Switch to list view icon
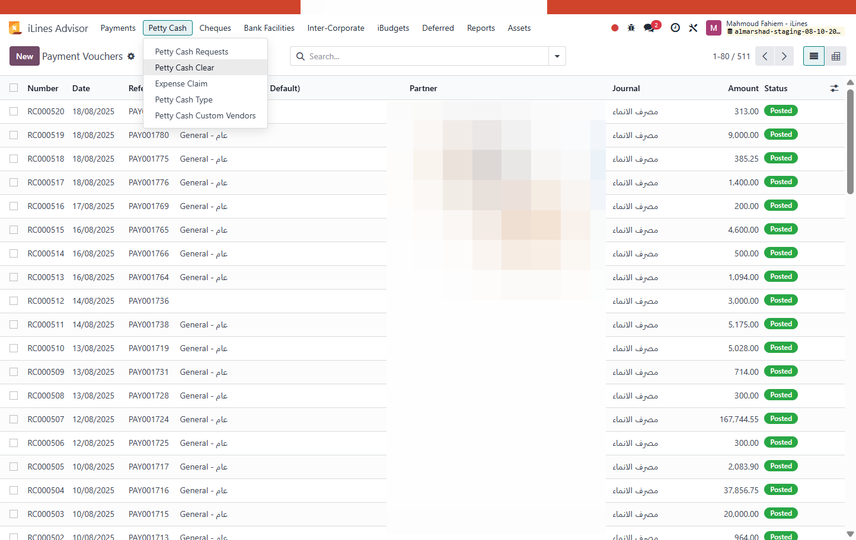The image size is (856, 540). coord(814,56)
